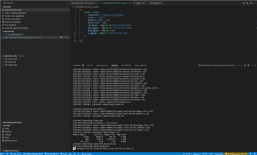Click CMake: [Debug]: Ready status item
Viewport: 257px width, 155px height.
coord(33,154)
